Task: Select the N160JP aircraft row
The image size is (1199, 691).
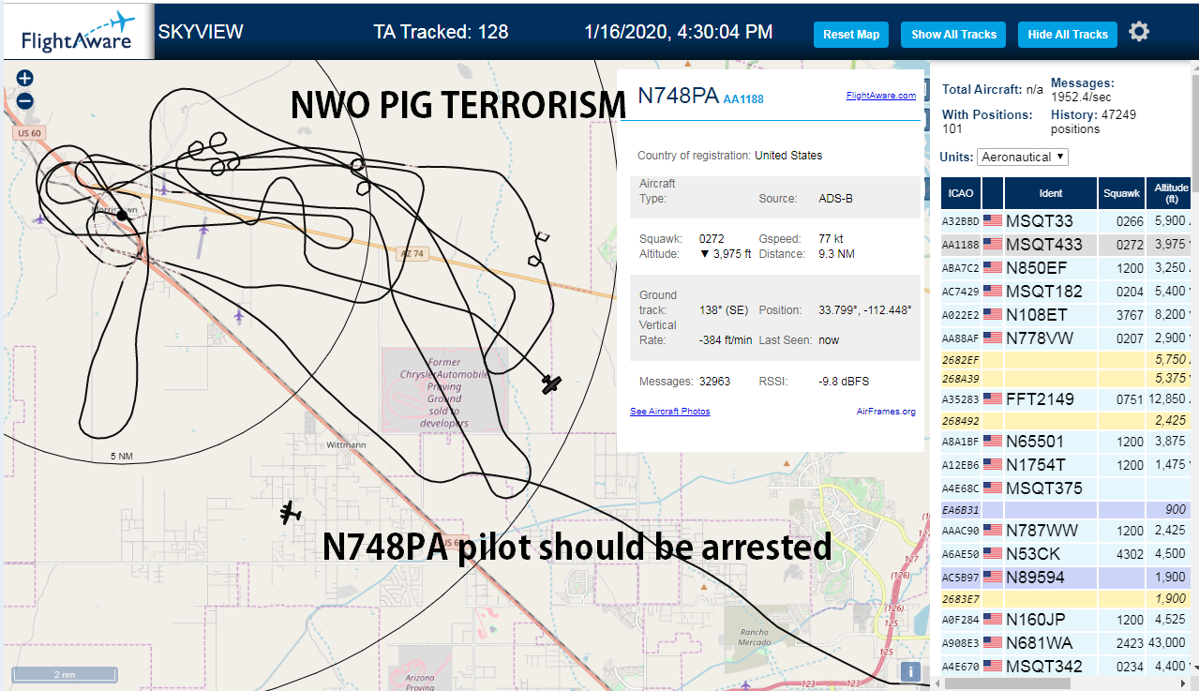Action: (x=1065, y=620)
